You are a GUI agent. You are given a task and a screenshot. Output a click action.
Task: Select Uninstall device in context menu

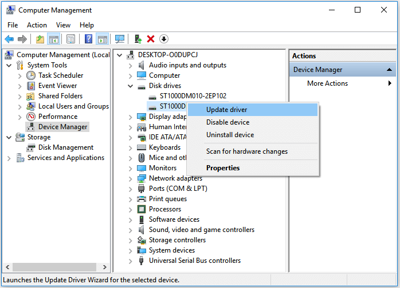(x=230, y=135)
